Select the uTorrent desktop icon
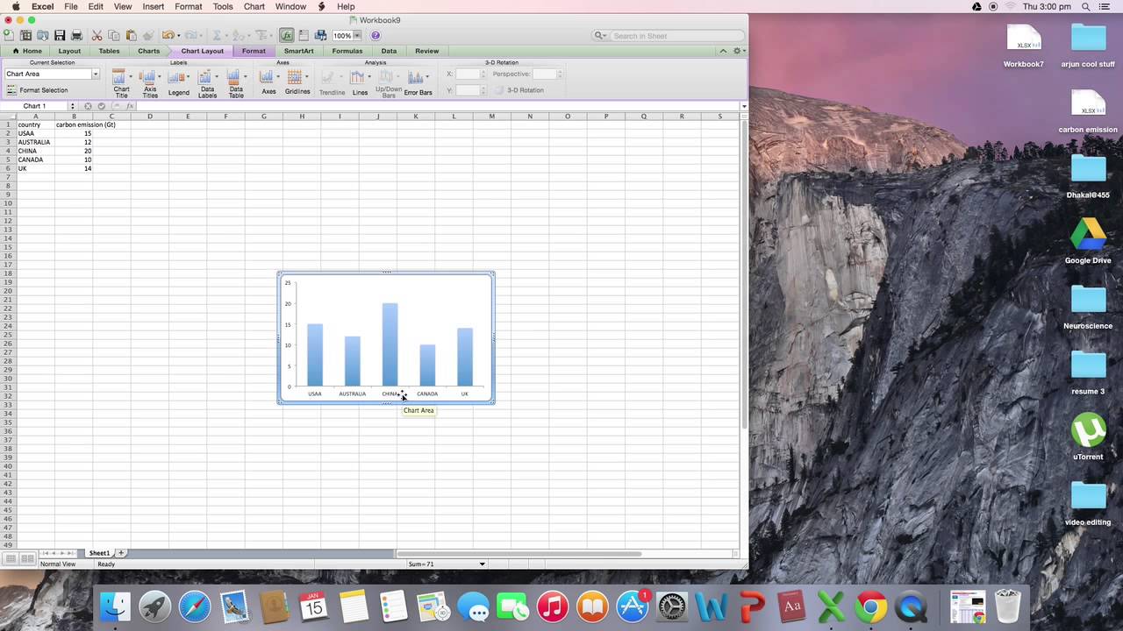This screenshot has height=631, width=1123. [1088, 436]
